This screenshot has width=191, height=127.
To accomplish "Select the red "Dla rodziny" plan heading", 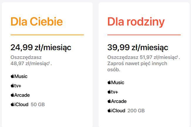I will [136, 22].
